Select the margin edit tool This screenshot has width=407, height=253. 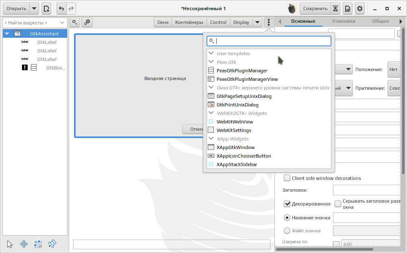(x=38, y=244)
